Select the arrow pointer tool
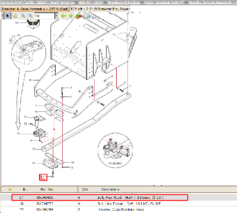237x213 pixels. (8, 16)
